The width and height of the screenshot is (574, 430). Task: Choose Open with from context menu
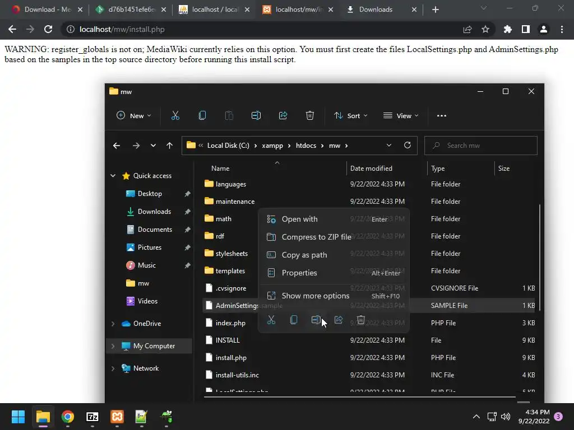tap(334, 219)
